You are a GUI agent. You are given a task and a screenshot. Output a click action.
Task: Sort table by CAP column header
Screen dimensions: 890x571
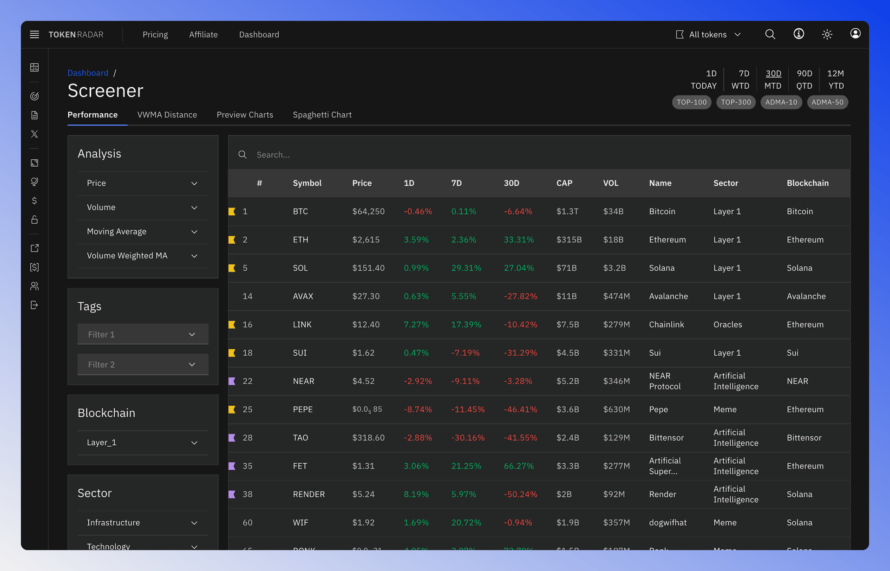click(x=564, y=183)
